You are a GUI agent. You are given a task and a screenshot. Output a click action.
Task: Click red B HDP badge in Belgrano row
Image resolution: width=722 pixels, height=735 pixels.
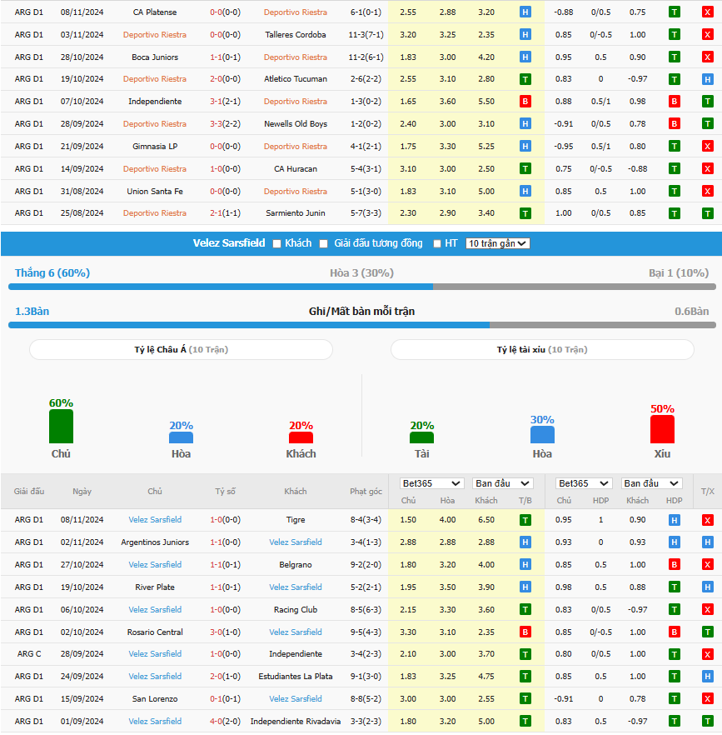click(675, 565)
